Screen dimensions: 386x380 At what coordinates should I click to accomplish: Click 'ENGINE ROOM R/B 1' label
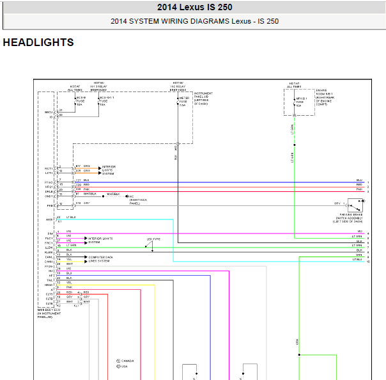point(325,98)
